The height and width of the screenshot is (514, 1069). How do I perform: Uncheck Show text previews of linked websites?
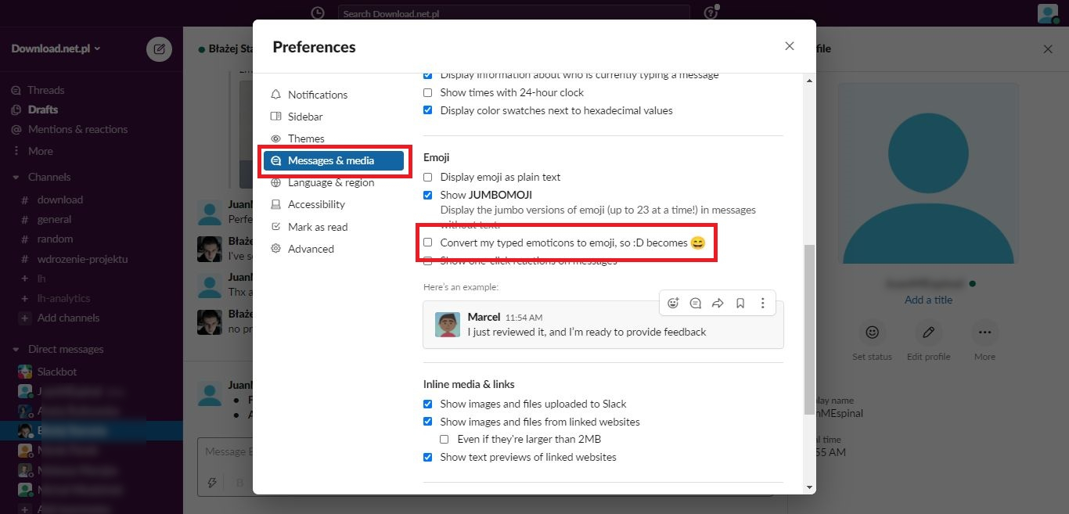pos(428,457)
